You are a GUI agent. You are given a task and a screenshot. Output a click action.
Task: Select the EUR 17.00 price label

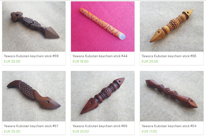pyautogui.click(x=149, y=131)
